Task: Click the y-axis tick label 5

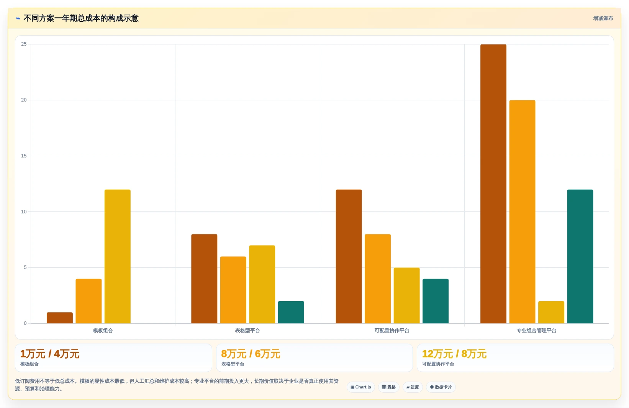Action: point(25,267)
